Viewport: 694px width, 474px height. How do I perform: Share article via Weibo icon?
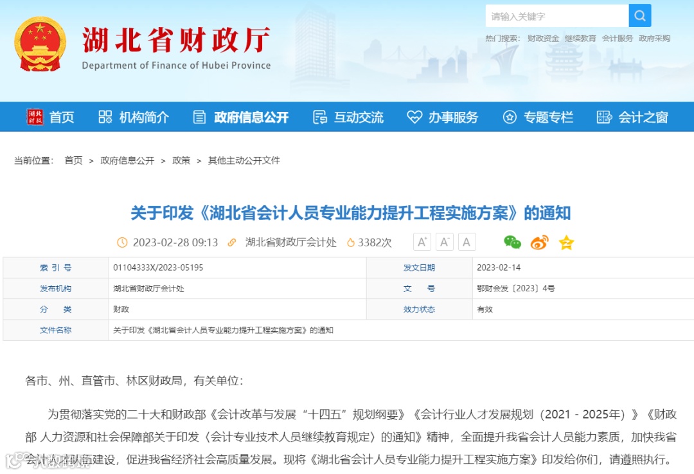coord(540,242)
